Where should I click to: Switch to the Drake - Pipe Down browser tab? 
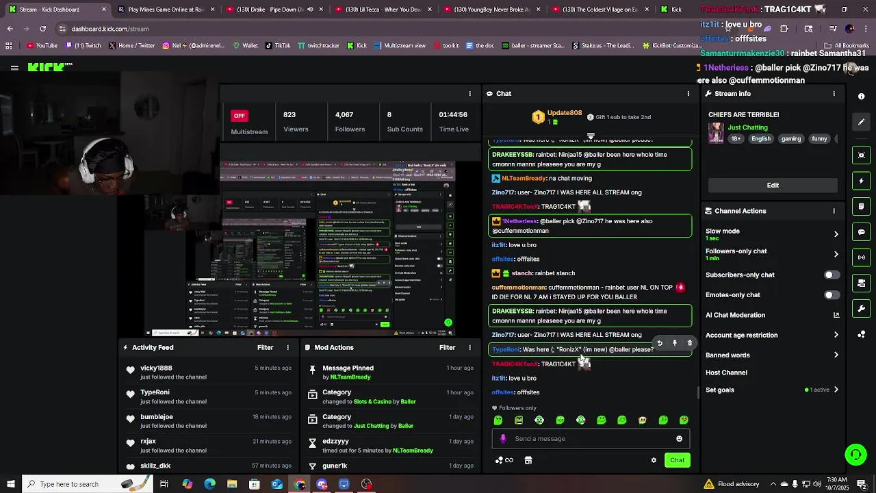274,10
